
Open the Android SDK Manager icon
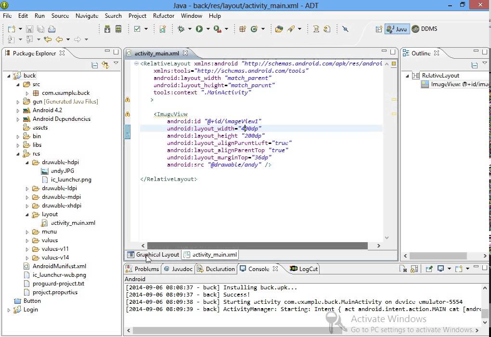pos(107,29)
